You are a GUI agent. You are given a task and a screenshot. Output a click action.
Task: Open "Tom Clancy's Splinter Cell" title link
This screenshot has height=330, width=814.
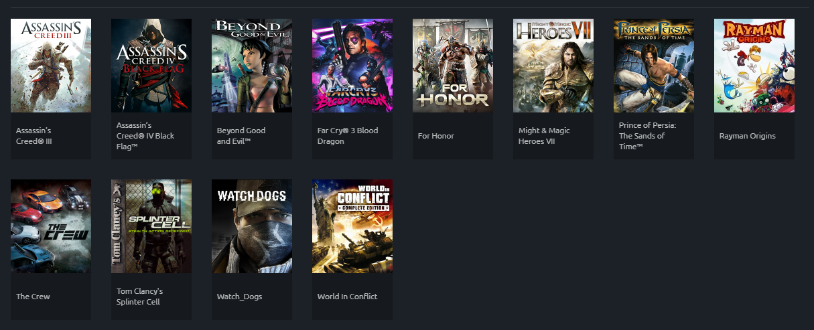[x=140, y=297]
